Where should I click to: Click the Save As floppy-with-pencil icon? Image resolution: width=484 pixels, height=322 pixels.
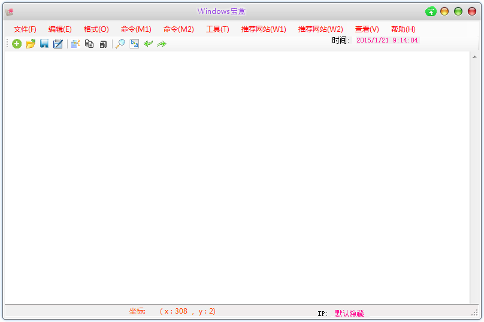(58, 44)
